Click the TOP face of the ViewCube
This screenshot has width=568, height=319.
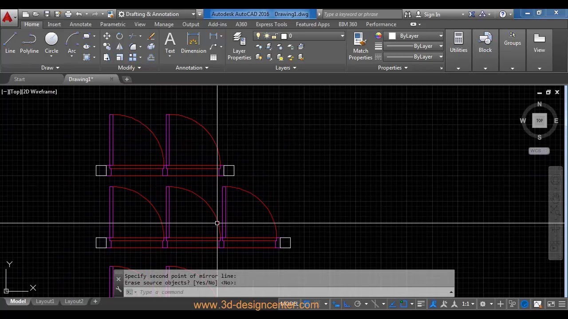click(x=540, y=121)
